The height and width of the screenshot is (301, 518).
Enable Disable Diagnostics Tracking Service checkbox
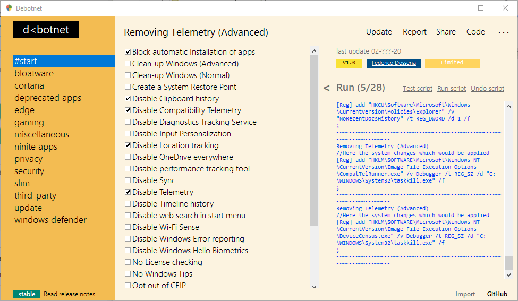[128, 122]
